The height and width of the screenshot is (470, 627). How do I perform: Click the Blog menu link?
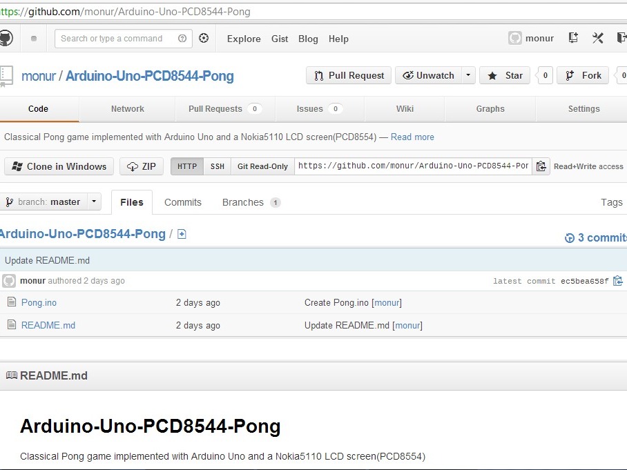308,39
